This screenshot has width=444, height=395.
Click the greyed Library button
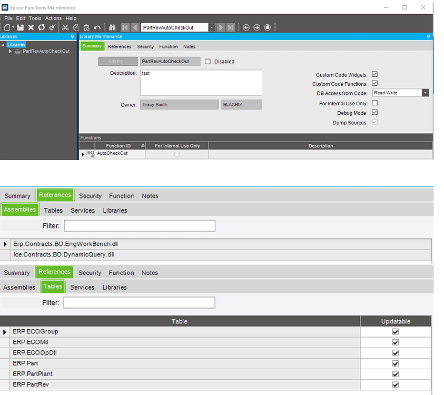[x=117, y=61]
